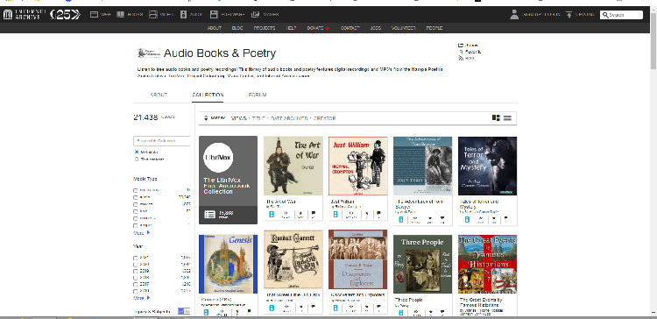Viewport: 657px width, 319px height.
Task: Open the Images section icon in top bar
Action: (x=255, y=15)
